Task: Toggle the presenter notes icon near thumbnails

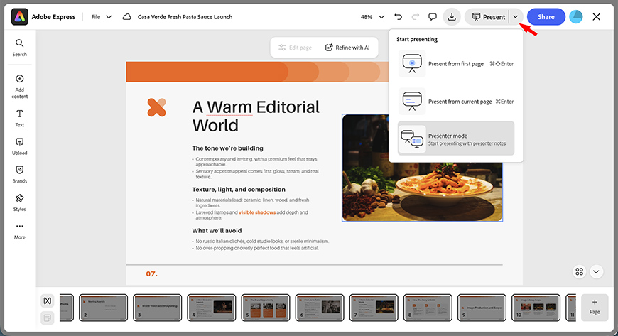Action: tap(48, 318)
